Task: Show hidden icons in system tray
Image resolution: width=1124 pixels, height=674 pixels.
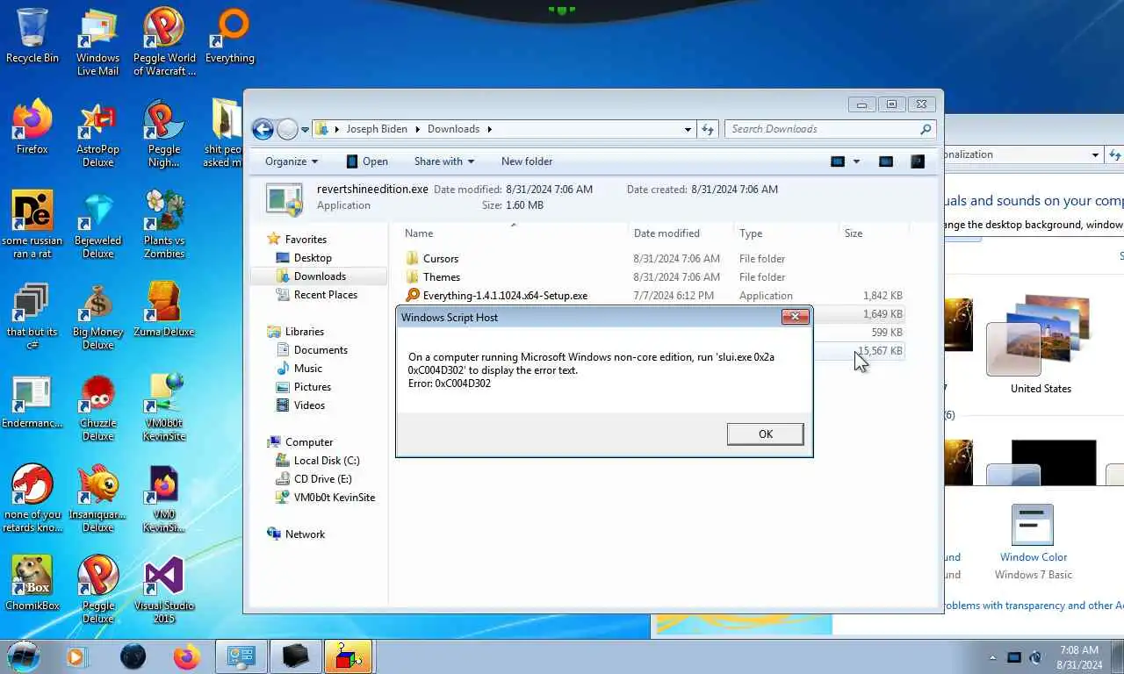Action: [x=993, y=657]
